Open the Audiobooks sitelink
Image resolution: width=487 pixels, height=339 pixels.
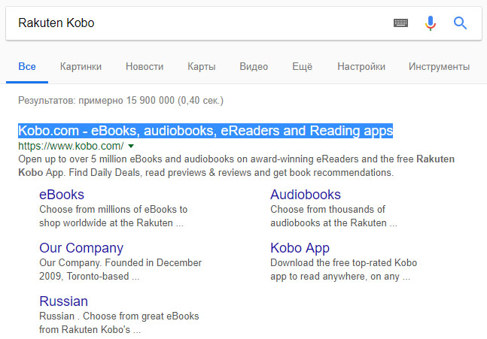click(305, 195)
